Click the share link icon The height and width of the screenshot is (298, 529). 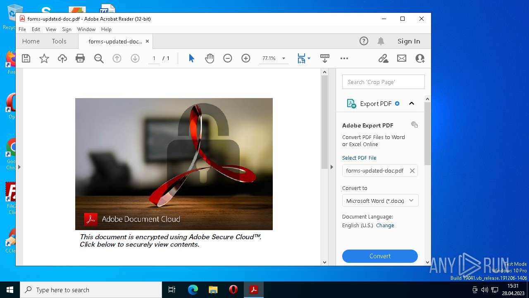[384, 58]
